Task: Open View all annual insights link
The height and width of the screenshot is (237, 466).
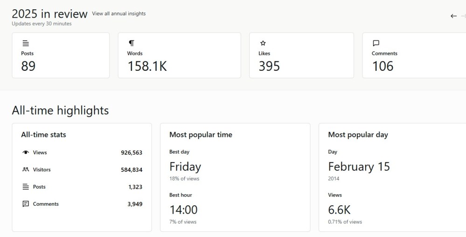Action: pos(119,14)
